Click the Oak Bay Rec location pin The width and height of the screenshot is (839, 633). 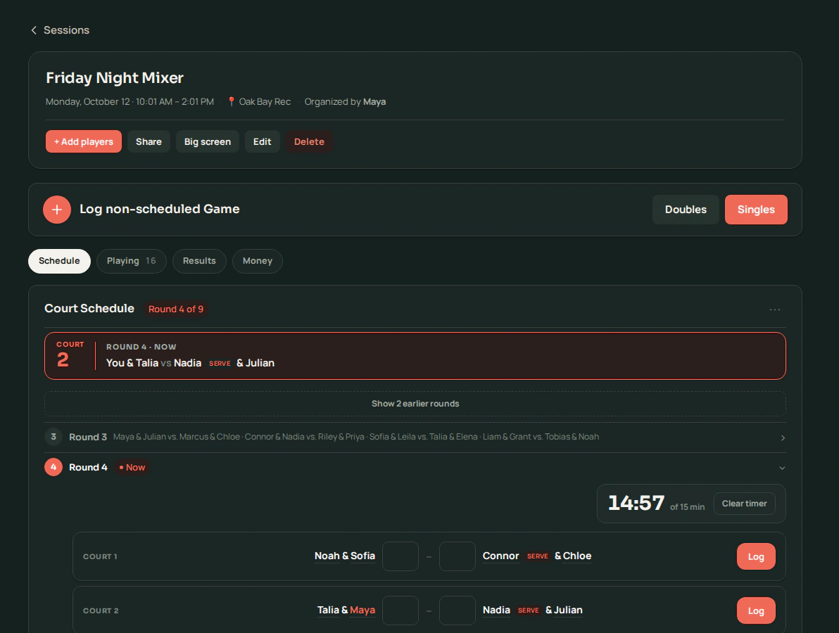click(231, 101)
